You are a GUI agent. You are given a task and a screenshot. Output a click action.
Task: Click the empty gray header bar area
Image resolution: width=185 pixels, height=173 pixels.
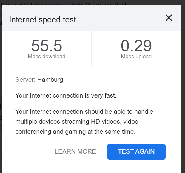(x=119, y=20)
